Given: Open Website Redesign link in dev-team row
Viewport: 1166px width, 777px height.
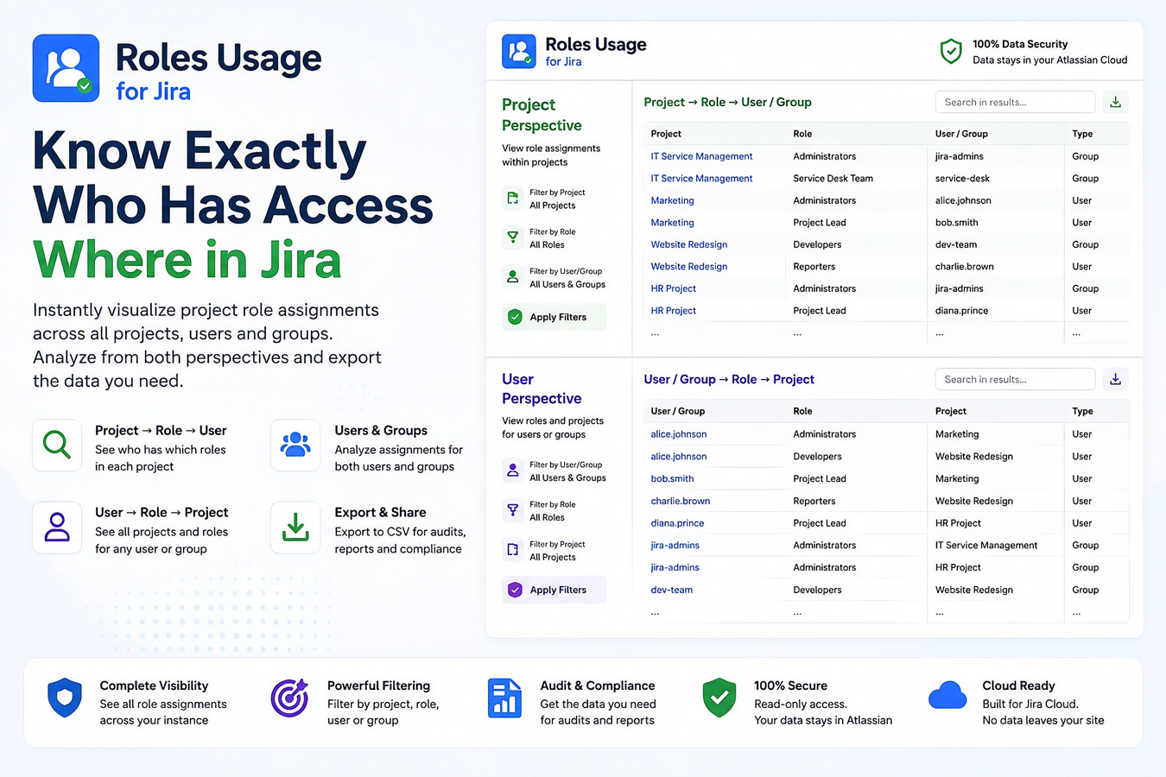Looking at the screenshot, I should (688, 244).
